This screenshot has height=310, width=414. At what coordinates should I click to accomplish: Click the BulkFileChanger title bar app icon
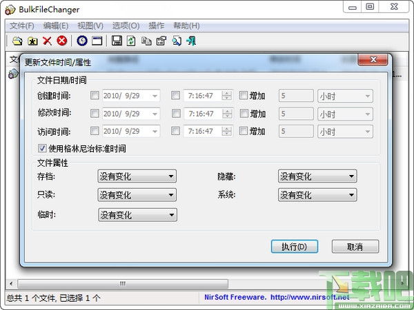point(10,10)
